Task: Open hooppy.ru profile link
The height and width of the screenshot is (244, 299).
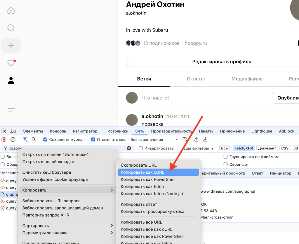Action: coord(196,43)
